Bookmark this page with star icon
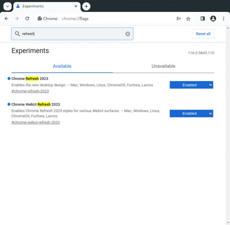This screenshot has width=230, height=225. (x=188, y=19)
